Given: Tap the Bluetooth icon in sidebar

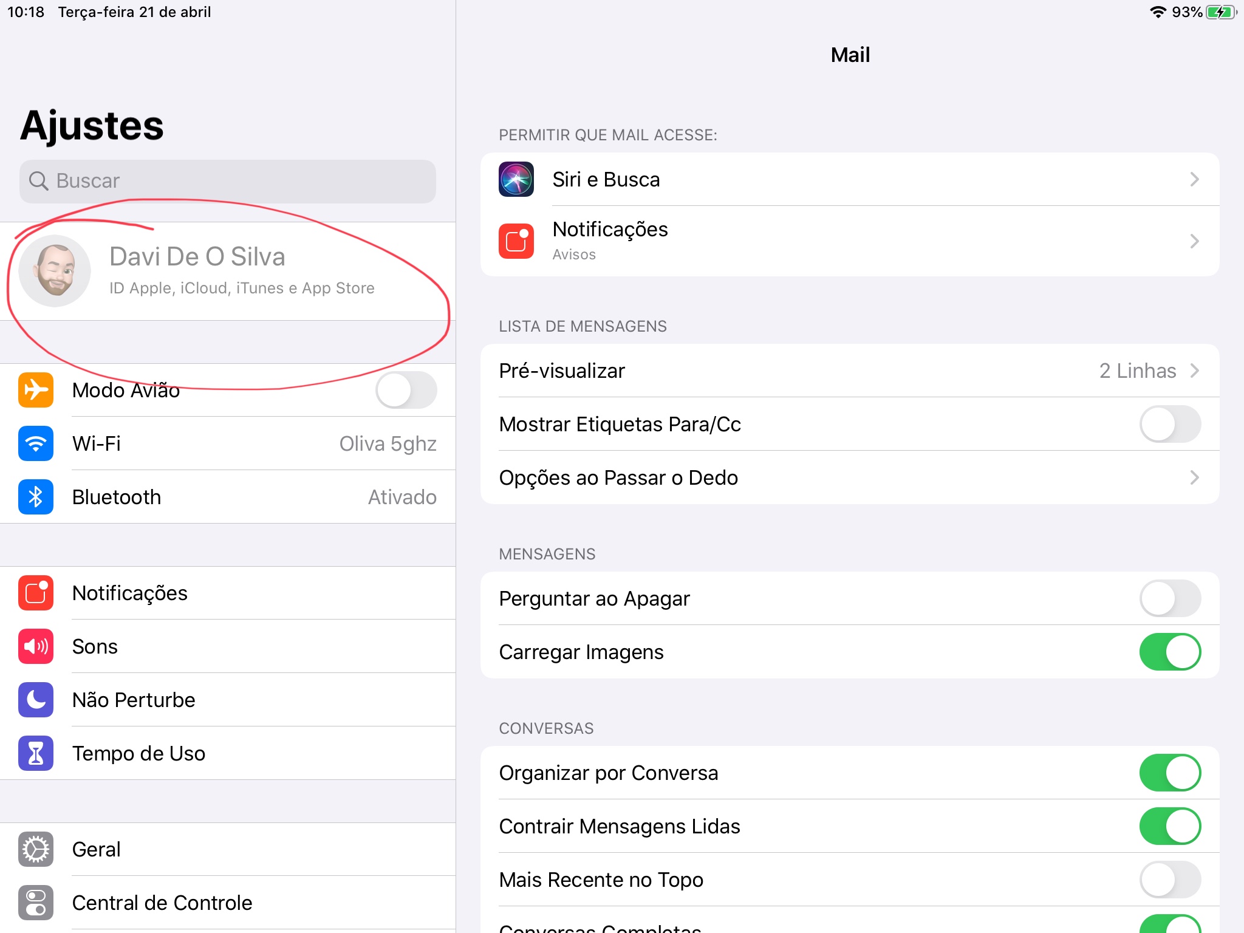Looking at the screenshot, I should [36, 497].
